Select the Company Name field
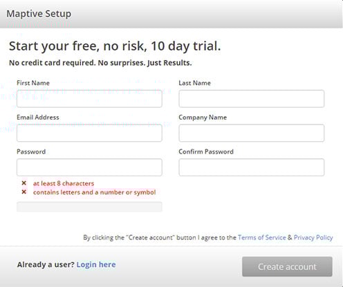Viewport: 343px width, 287px height. (x=252, y=133)
